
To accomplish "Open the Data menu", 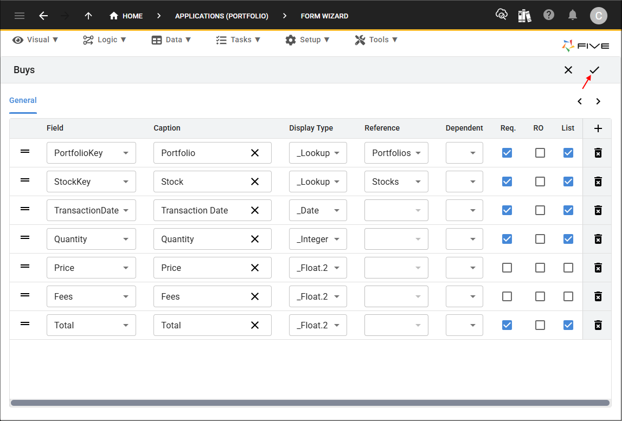I will 171,40.
